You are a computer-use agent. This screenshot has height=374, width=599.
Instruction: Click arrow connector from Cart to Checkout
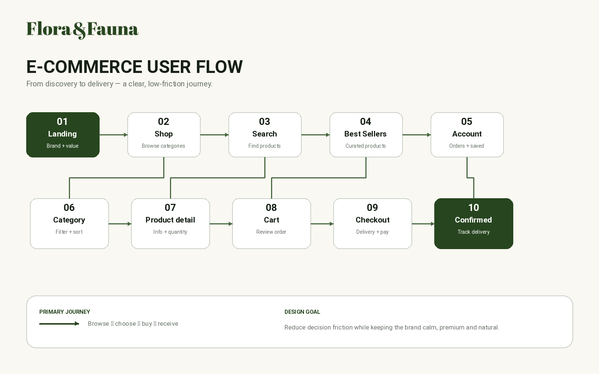coord(322,224)
